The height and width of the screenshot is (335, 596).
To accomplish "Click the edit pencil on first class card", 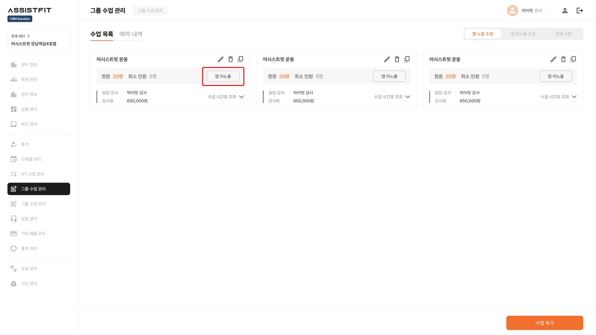I will pyautogui.click(x=221, y=59).
